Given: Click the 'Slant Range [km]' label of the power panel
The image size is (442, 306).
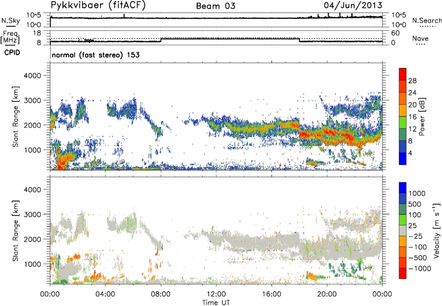Looking at the screenshot, I should pyautogui.click(x=15, y=117).
